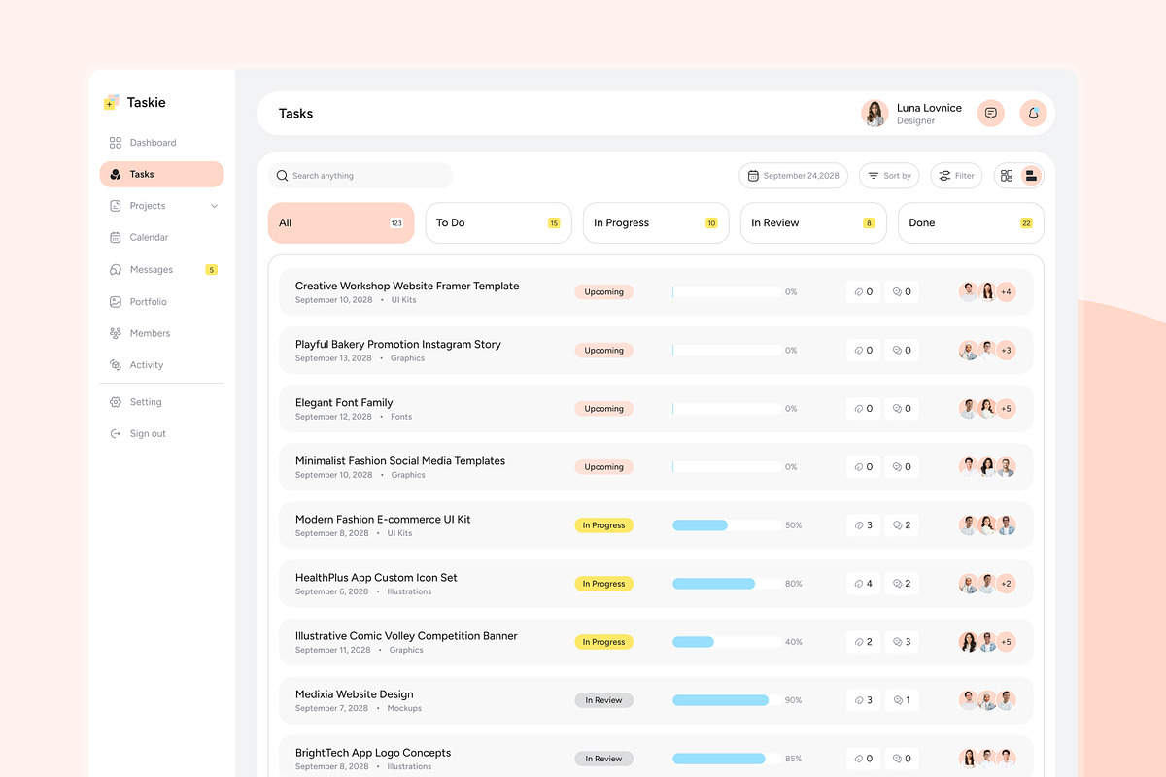Screen dimensions: 1166x777
Task: Click the chat message icon in header
Action: [x=990, y=113]
